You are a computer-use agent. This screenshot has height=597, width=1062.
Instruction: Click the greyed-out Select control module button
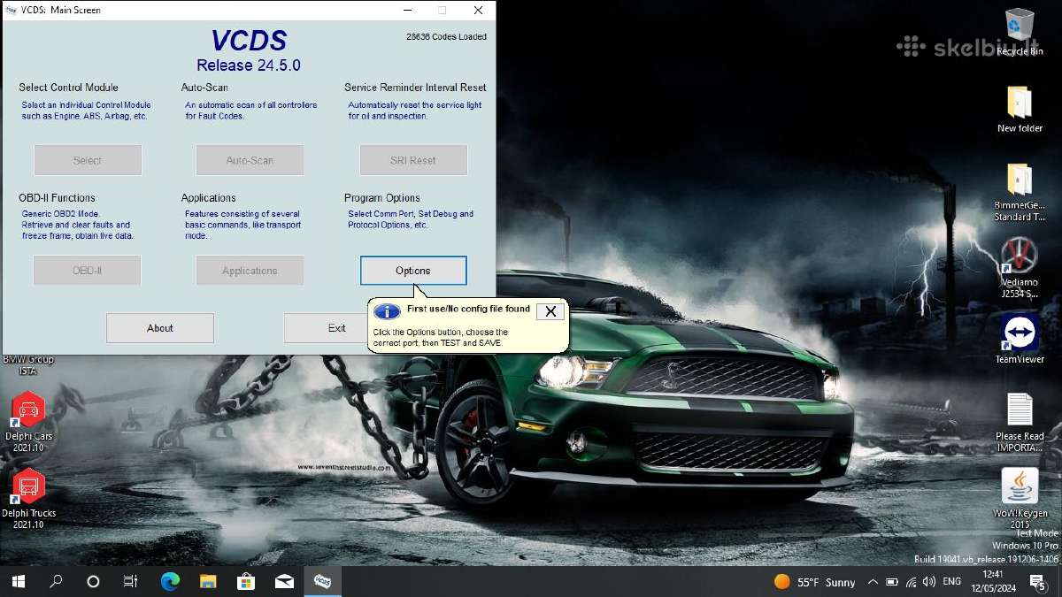88,160
